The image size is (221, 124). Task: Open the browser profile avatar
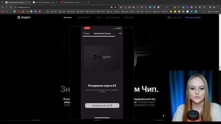tap(214, 7)
